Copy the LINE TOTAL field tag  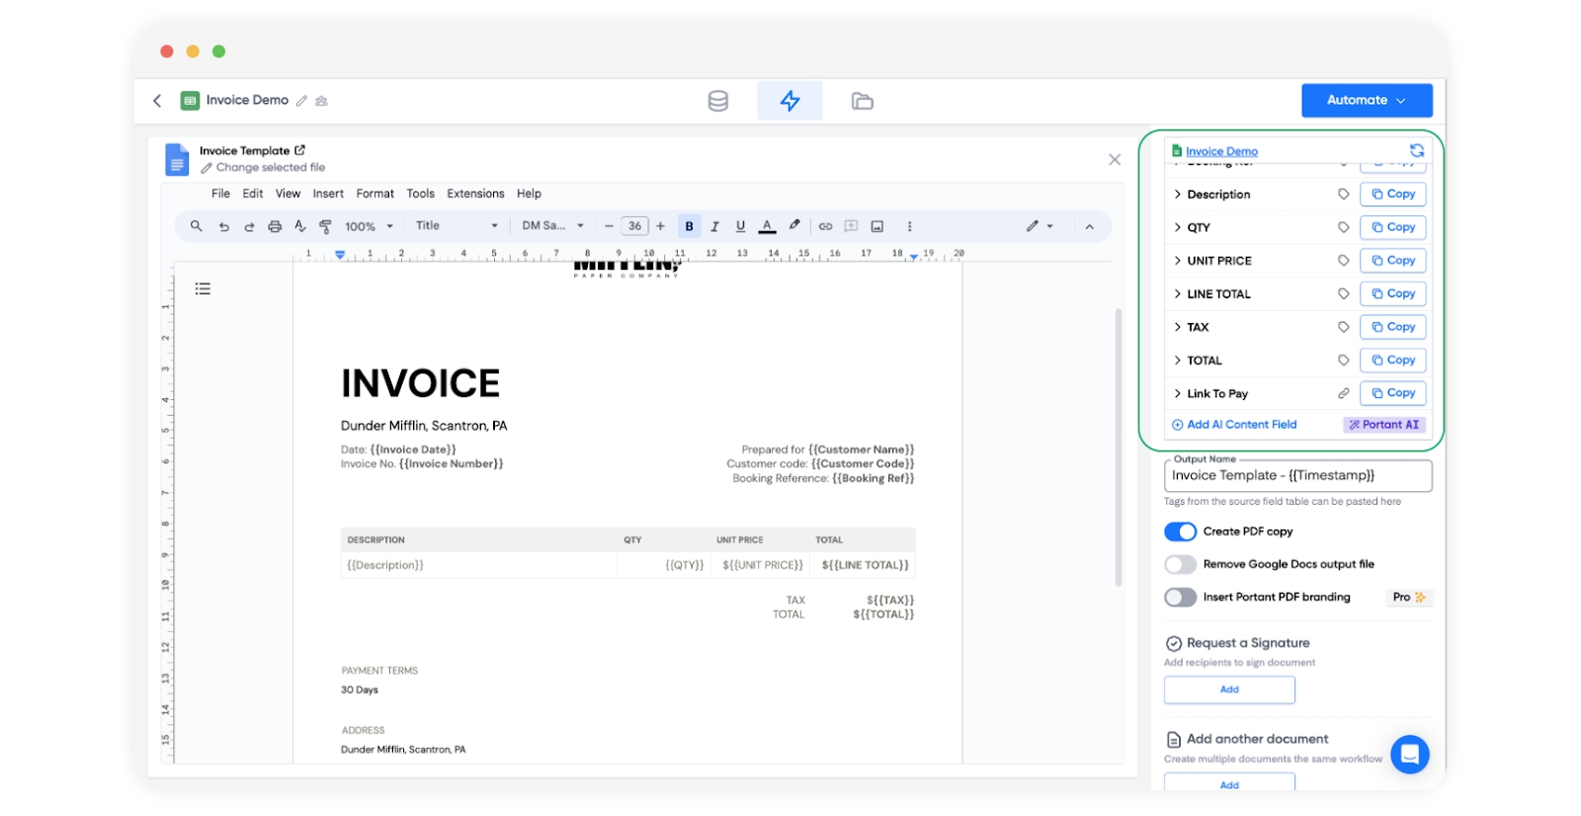coord(1392,293)
